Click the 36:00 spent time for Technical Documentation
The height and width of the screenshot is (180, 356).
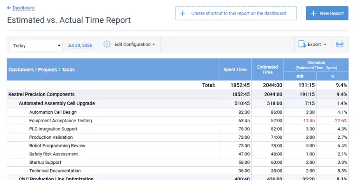click(244, 171)
